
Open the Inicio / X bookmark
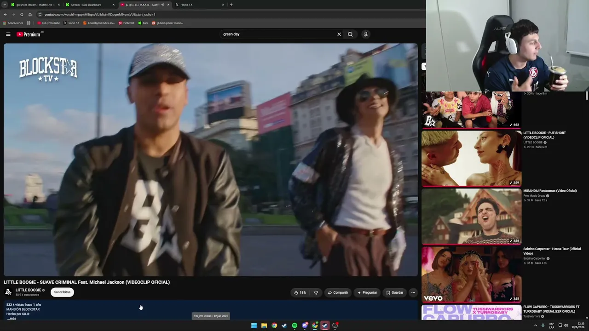(71, 23)
